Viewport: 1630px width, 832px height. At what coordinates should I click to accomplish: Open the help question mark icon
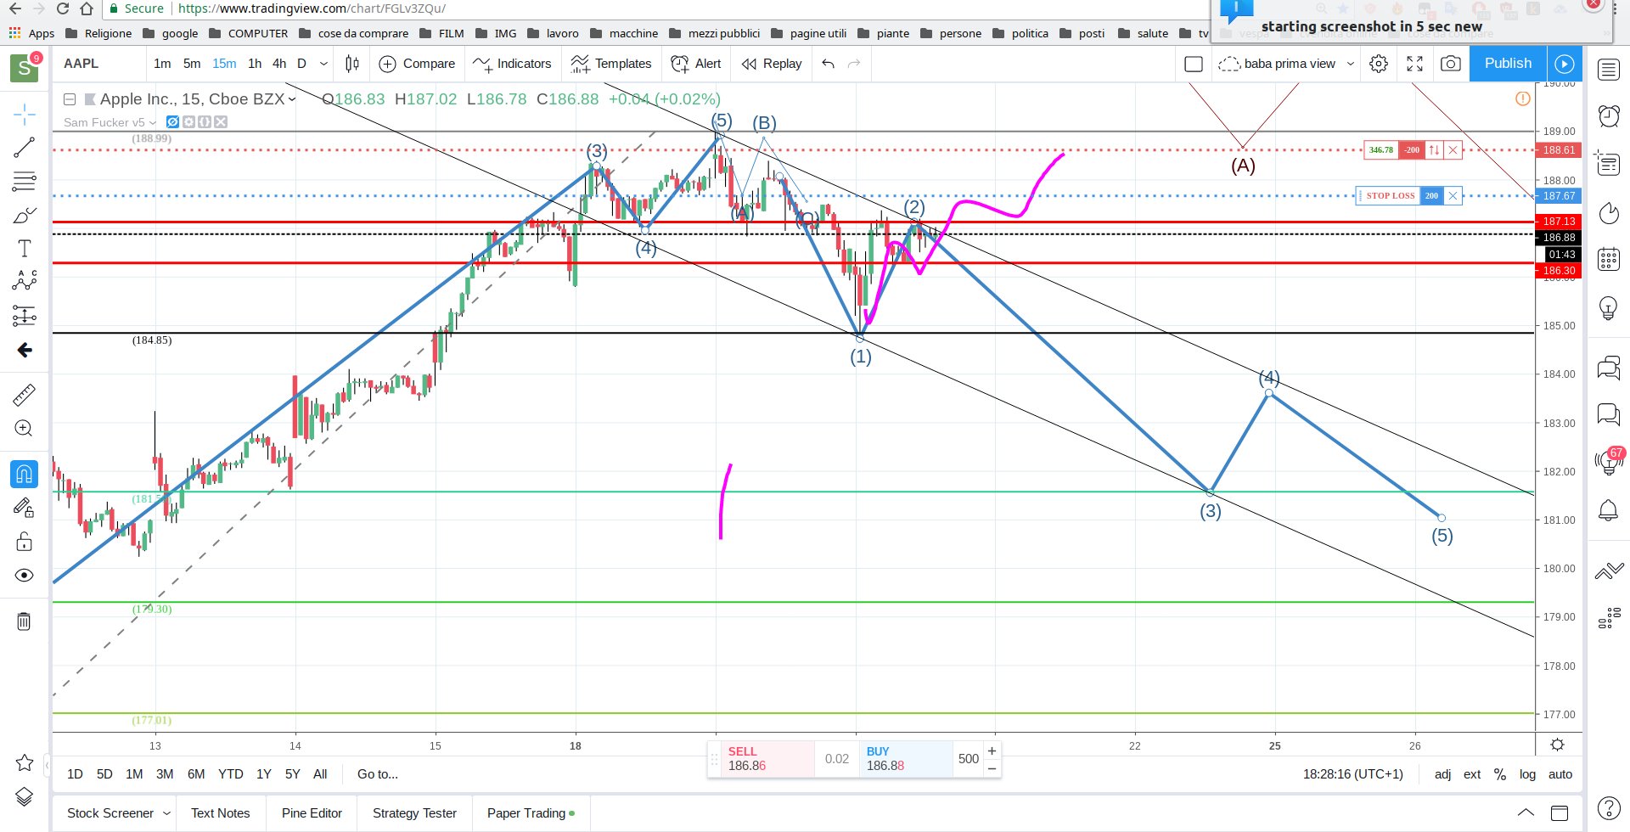tap(1609, 807)
